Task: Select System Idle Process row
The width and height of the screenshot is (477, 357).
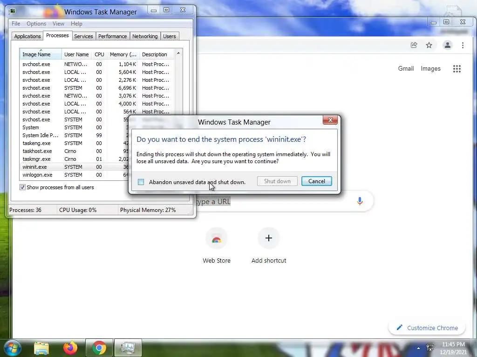Action: (75, 135)
